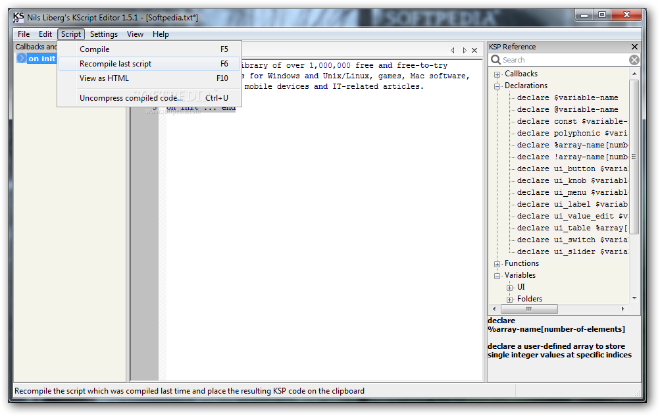Click the 'declare %array-name' description text
The height and width of the screenshot is (416, 660).
(559, 351)
